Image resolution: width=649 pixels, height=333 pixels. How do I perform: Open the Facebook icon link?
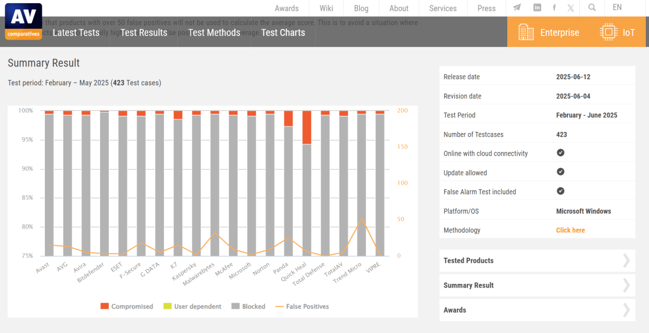click(x=554, y=8)
